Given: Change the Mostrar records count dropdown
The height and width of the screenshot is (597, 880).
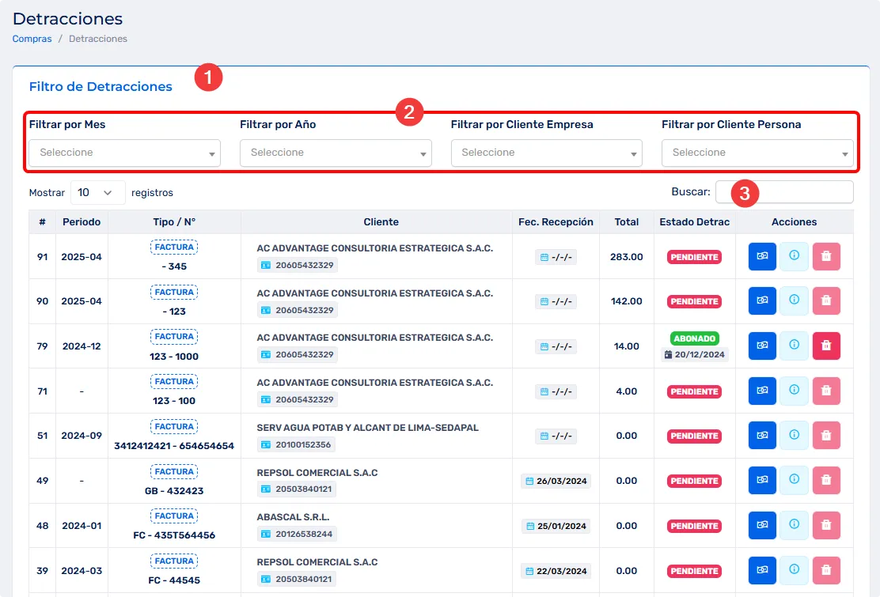Looking at the screenshot, I should (98, 192).
